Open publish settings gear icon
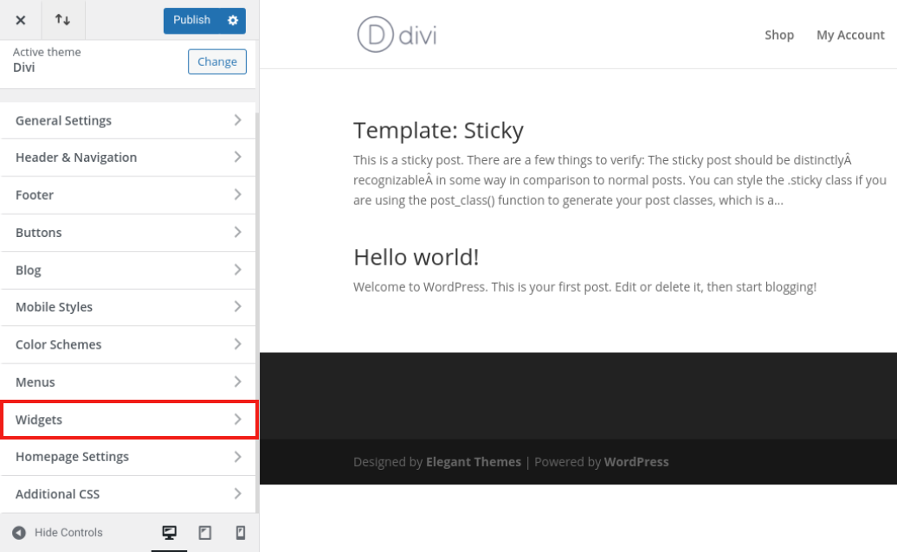This screenshot has width=897, height=552. (x=233, y=21)
